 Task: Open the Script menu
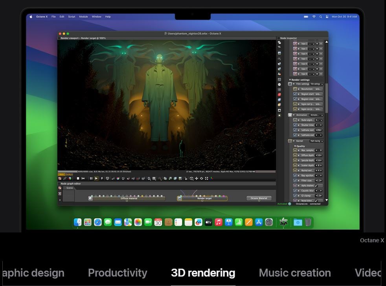[x=72, y=17]
